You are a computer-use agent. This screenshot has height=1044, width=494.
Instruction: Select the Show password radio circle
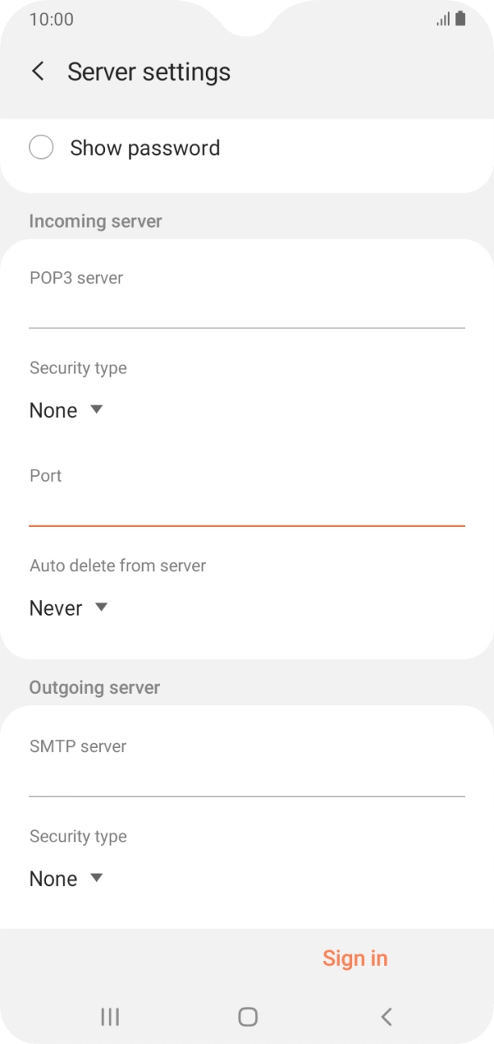pyautogui.click(x=41, y=148)
